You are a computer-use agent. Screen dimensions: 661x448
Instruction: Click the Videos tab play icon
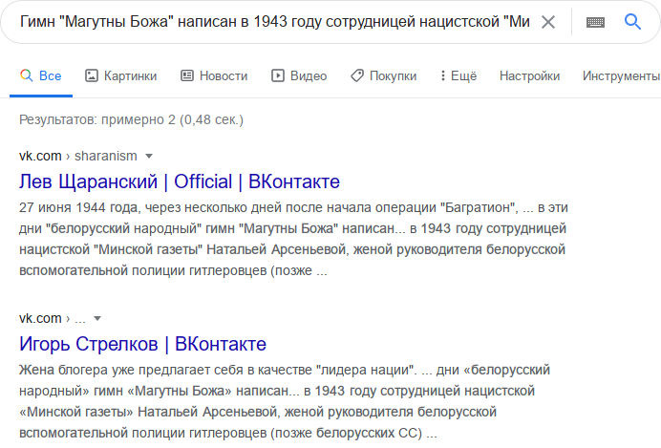click(x=278, y=75)
